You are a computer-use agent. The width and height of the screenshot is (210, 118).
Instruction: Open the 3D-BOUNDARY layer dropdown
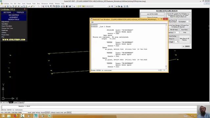tap(95, 6)
